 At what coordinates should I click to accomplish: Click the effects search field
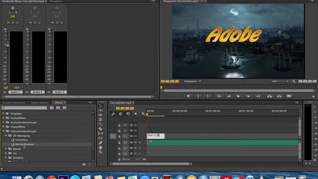tap(24, 108)
